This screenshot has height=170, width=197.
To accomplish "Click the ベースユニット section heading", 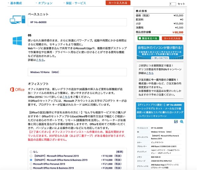I will 38,14.
